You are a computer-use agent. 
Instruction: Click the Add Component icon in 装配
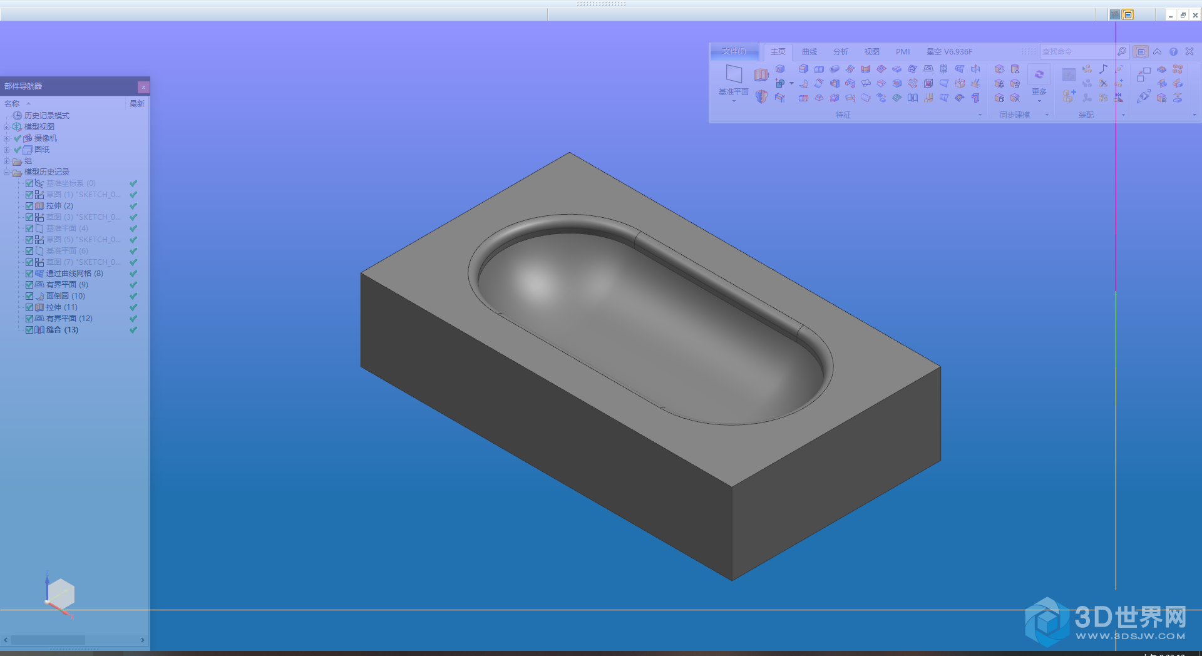pos(1069,96)
